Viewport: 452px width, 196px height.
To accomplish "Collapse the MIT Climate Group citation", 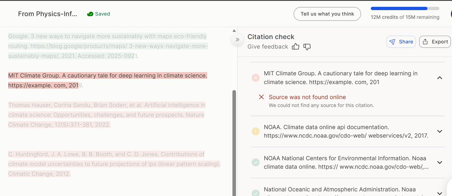I will point(440,78).
